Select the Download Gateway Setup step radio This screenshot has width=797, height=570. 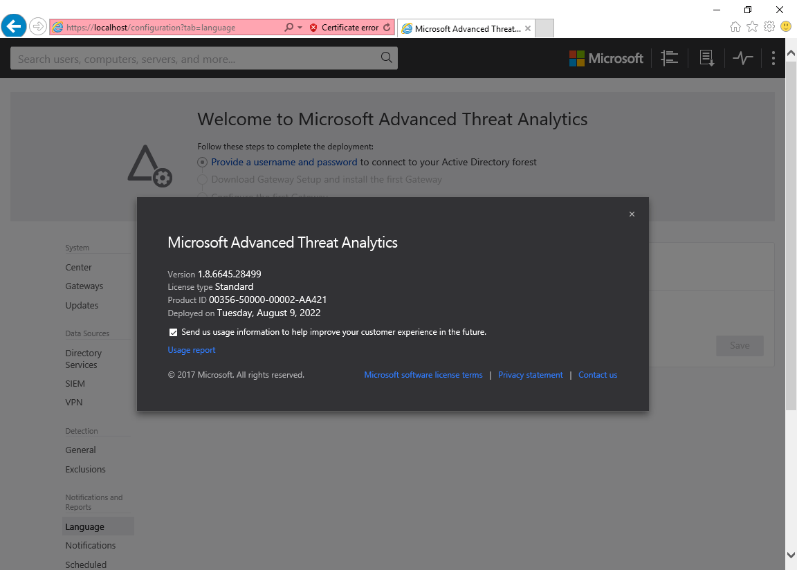(x=202, y=179)
